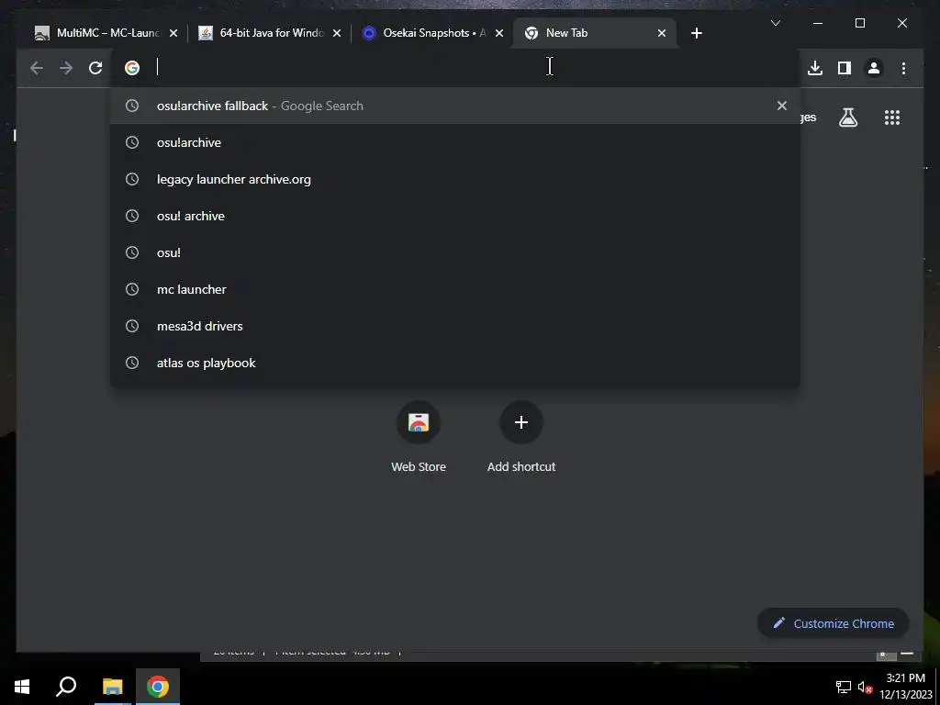
Task: Choose the 'osu!' suggestion
Action: click(x=455, y=252)
